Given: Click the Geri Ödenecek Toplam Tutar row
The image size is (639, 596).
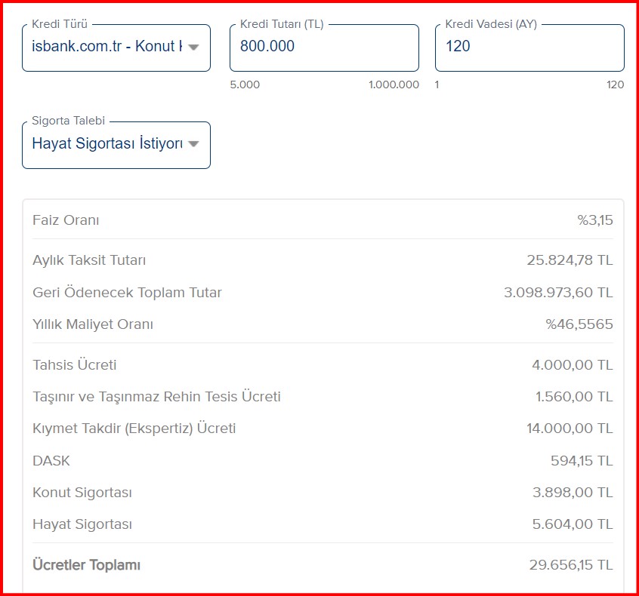Looking at the screenshot, I should 323,292.
